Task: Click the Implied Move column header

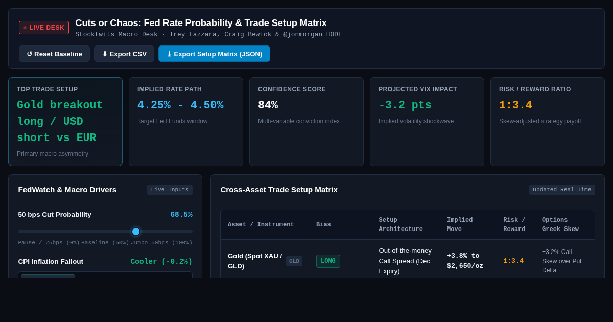Action: click(460, 225)
